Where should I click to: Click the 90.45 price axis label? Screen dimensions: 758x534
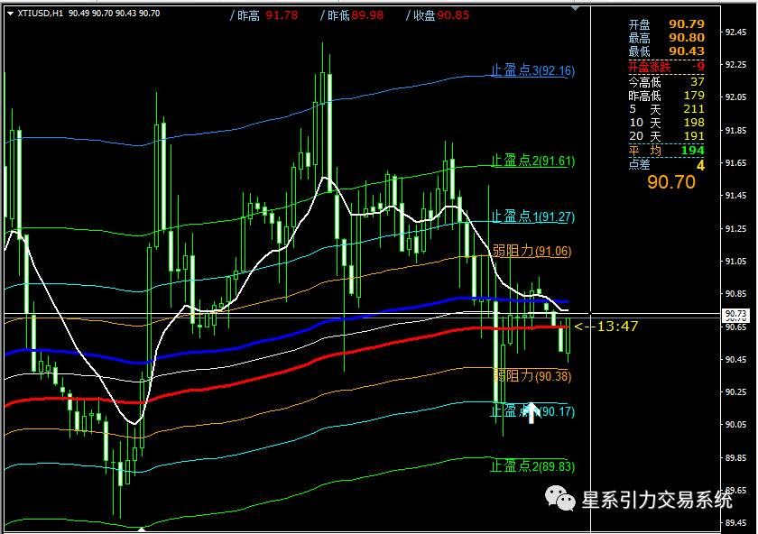(x=735, y=359)
